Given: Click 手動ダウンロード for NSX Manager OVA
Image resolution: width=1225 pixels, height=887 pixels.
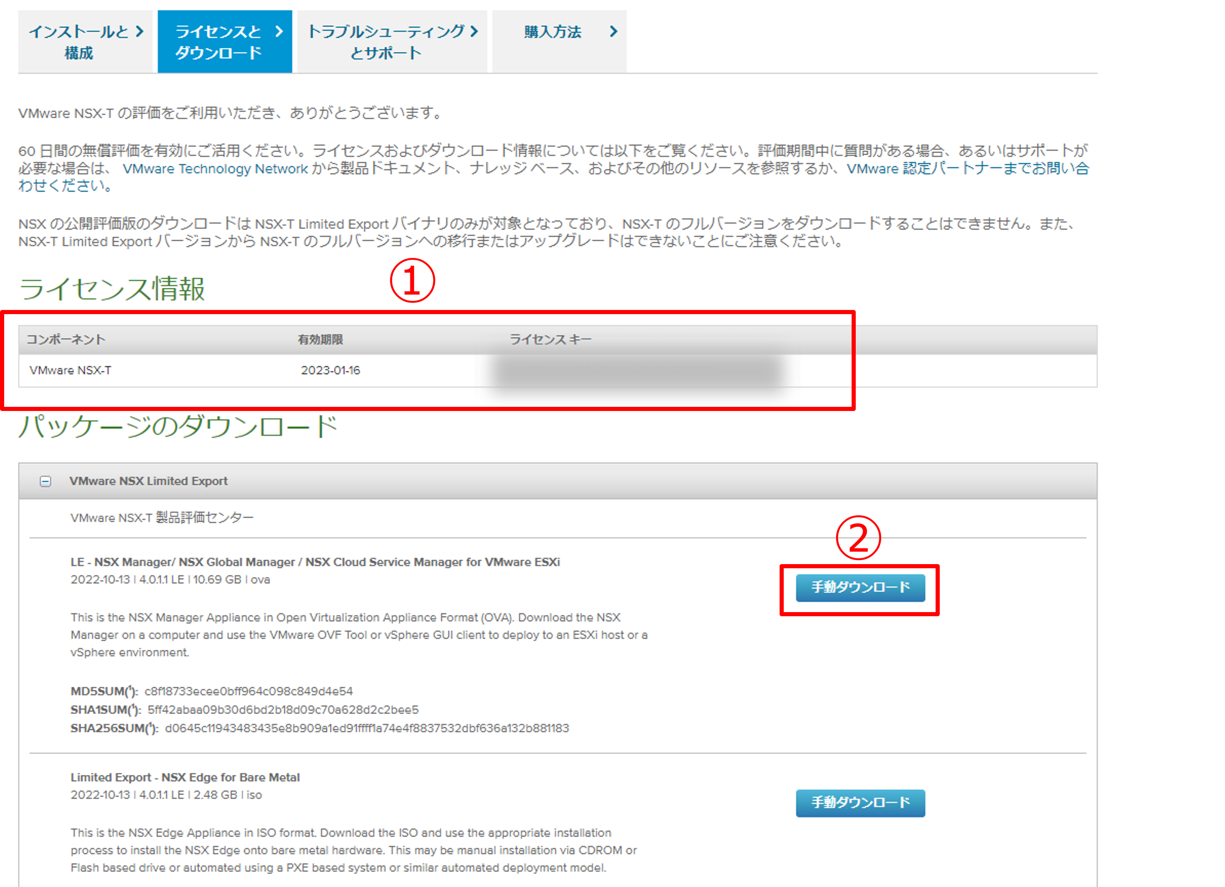Looking at the screenshot, I should tap(860, 587).
